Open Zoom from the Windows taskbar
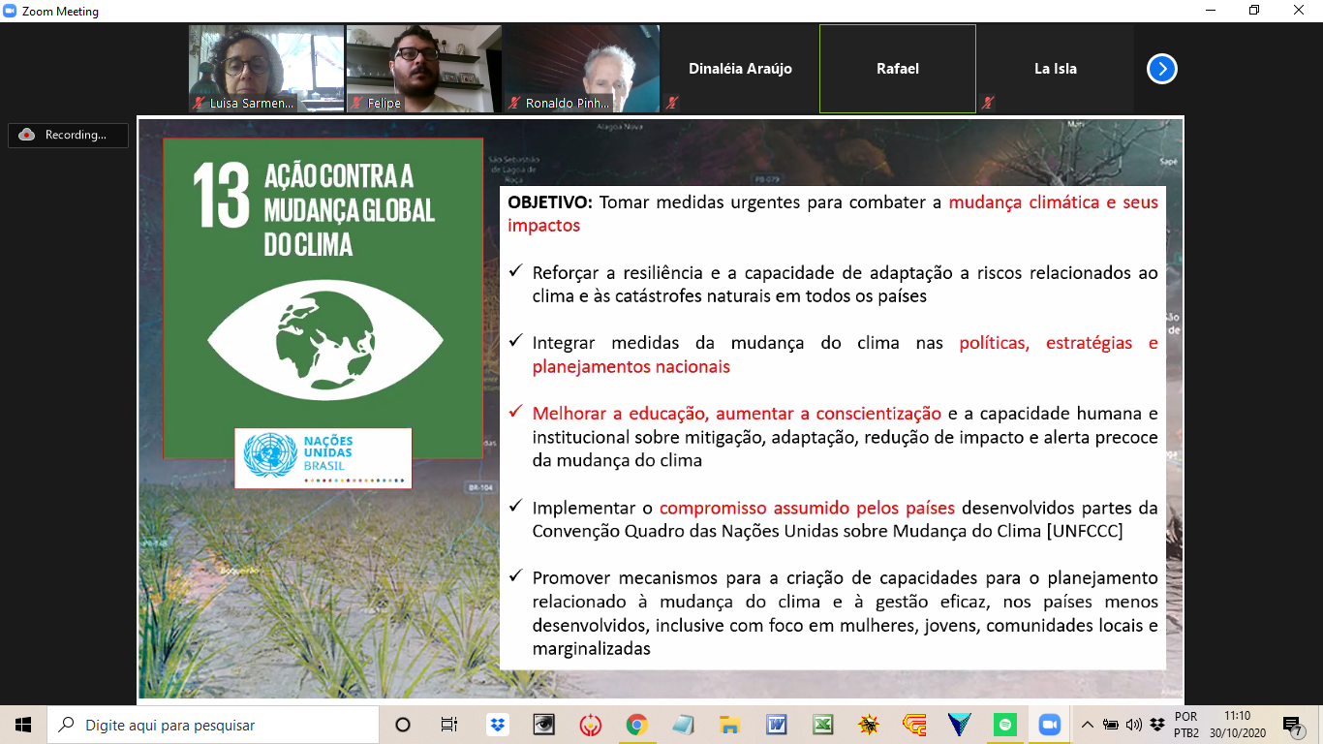 click(x=1049, y=725)
